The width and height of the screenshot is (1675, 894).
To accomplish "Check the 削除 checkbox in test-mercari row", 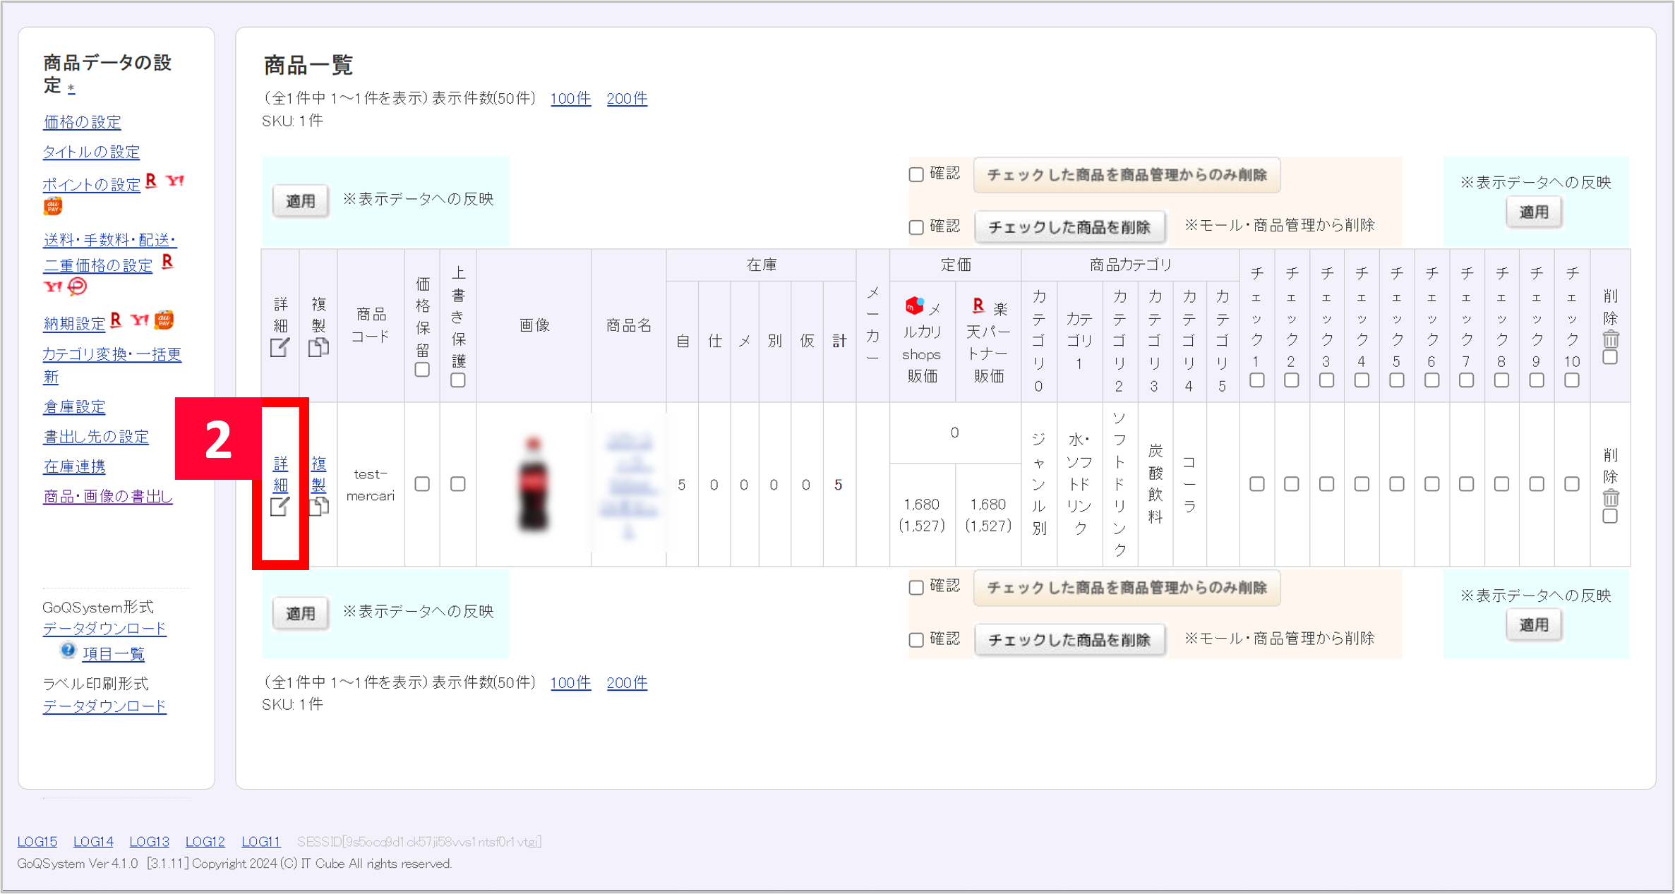I will (x=1610, y=517).
